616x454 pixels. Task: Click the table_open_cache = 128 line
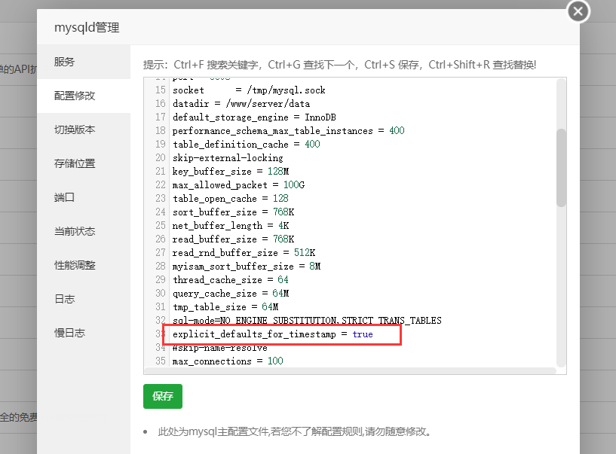click(231, 199)
